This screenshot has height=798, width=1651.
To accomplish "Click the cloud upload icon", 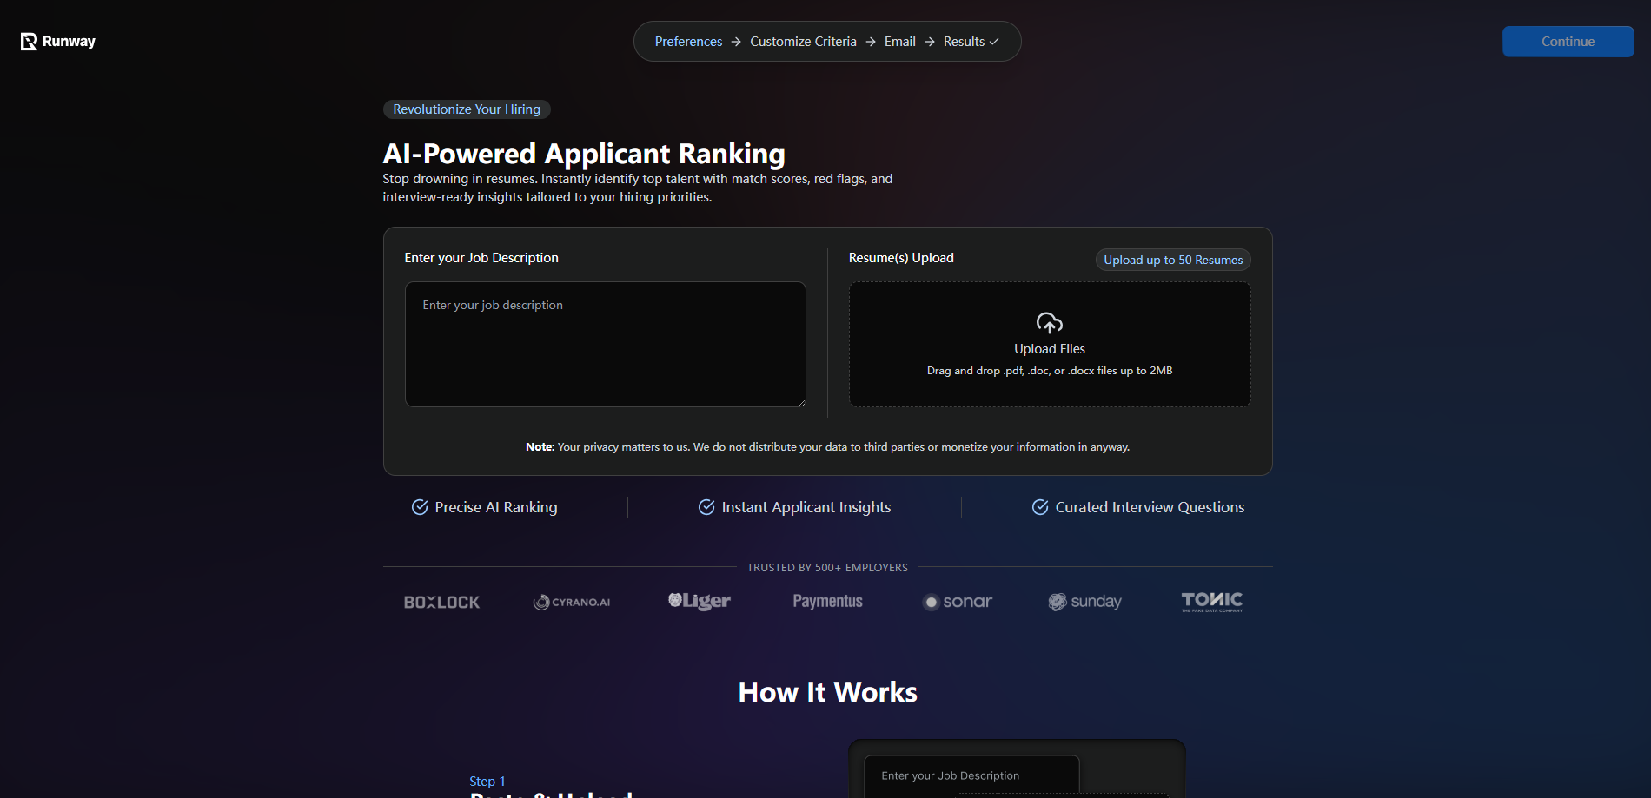I will point(1049,323).
